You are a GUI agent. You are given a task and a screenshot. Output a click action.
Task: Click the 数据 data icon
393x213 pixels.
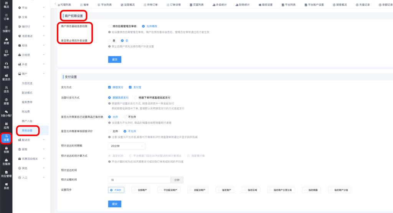tap(6, 41)
